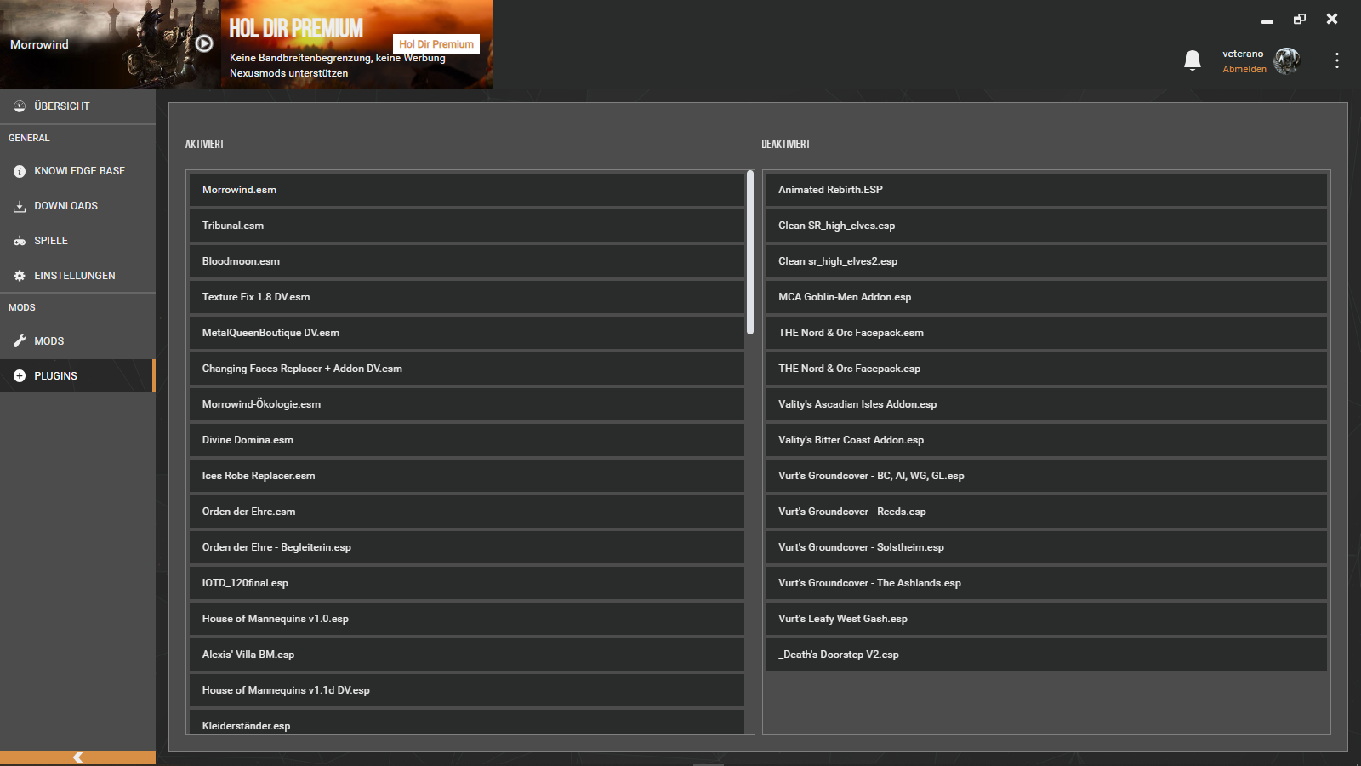
Task: Click the Einstellungen gear icon
Action: click(x=20, y=276)
